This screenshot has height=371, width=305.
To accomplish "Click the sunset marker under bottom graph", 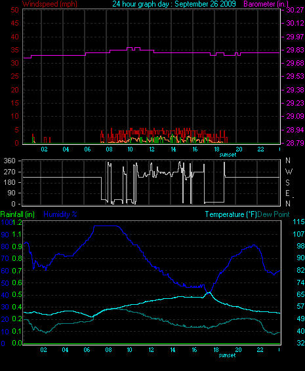I will click(228, 355).
